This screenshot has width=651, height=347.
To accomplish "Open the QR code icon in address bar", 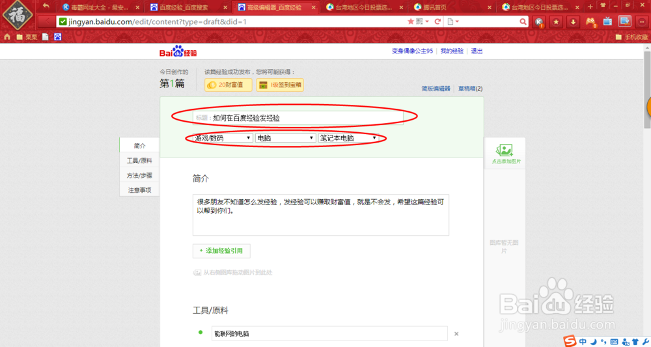I will coord(420,21).
